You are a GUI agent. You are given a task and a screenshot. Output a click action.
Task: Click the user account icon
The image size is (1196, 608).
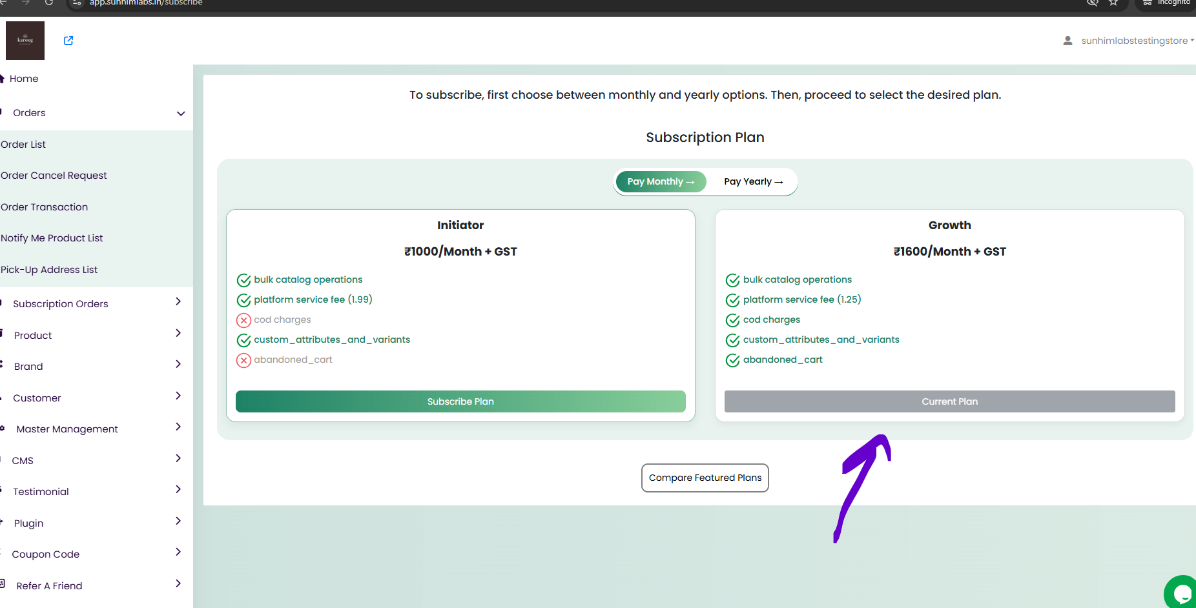tap(1067, 41)
